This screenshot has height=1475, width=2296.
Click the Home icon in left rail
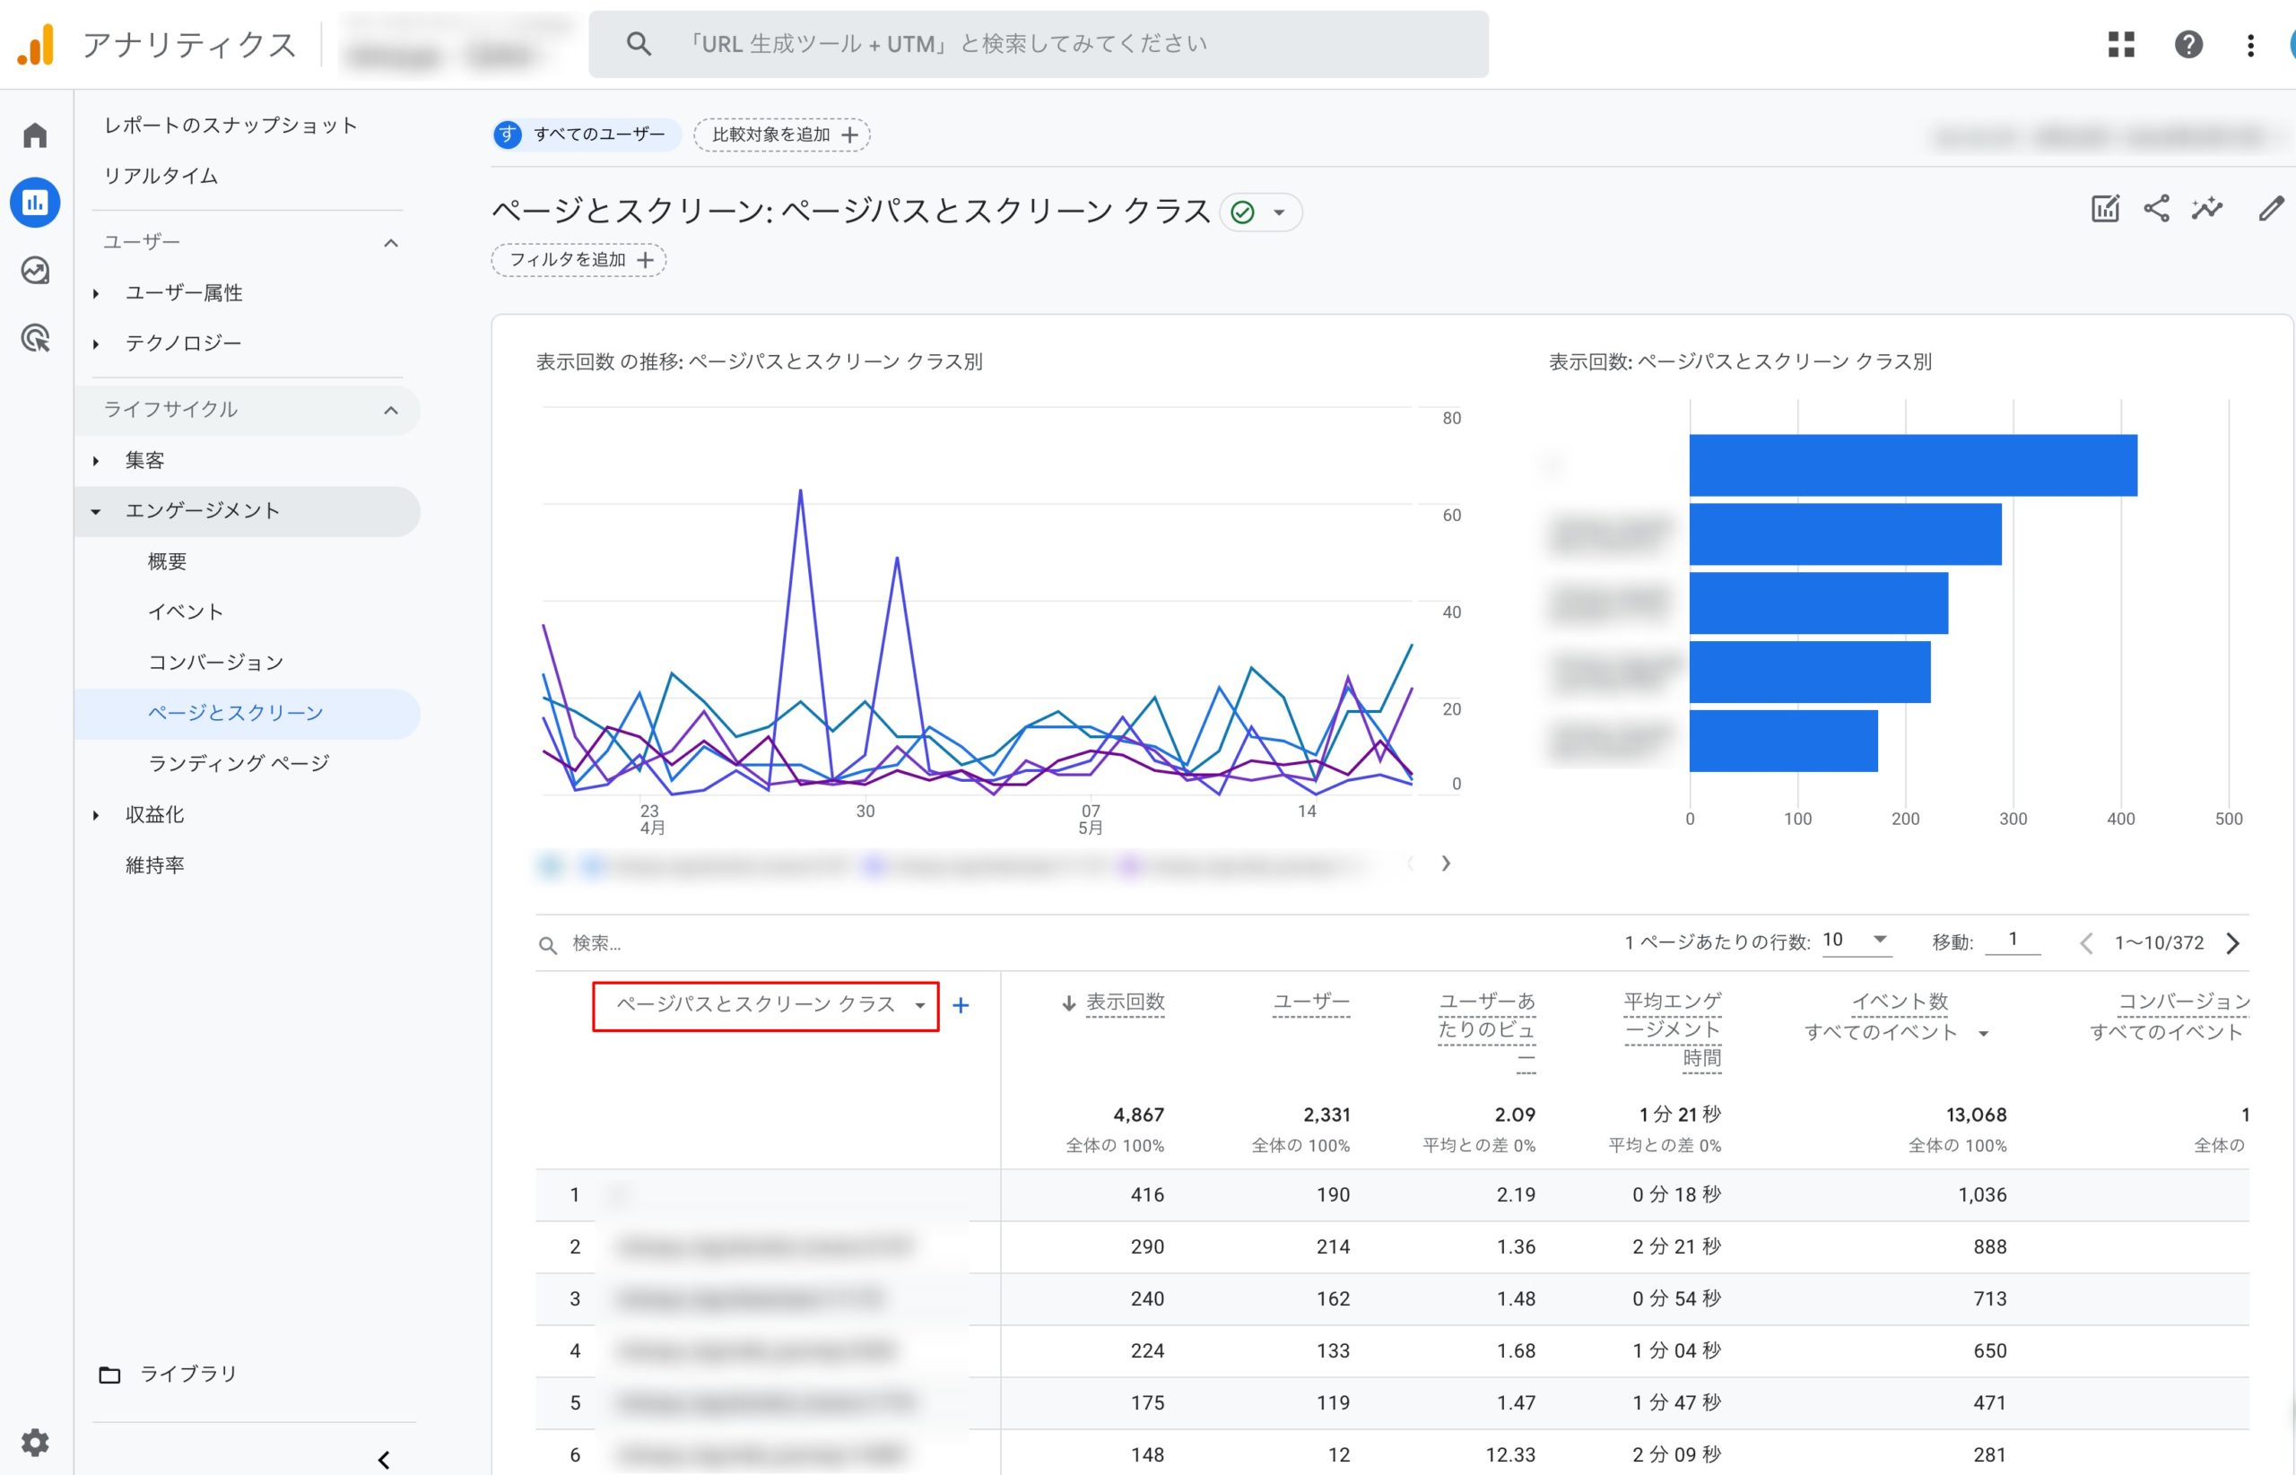[36, 135]
